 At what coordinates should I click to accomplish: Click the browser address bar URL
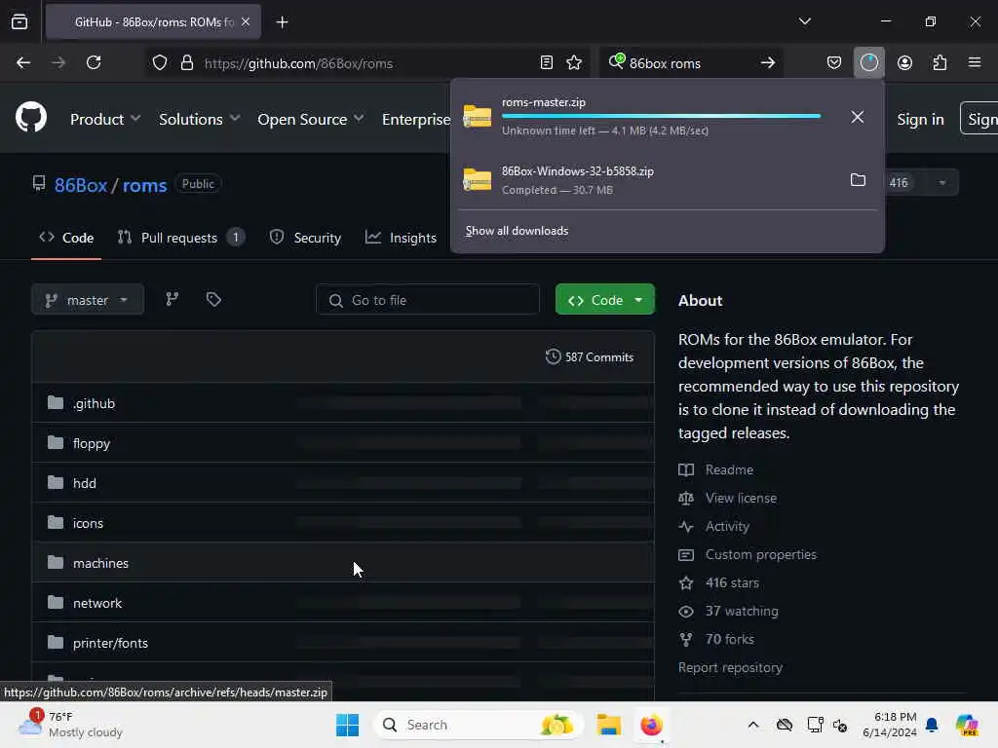coord(298,63)
